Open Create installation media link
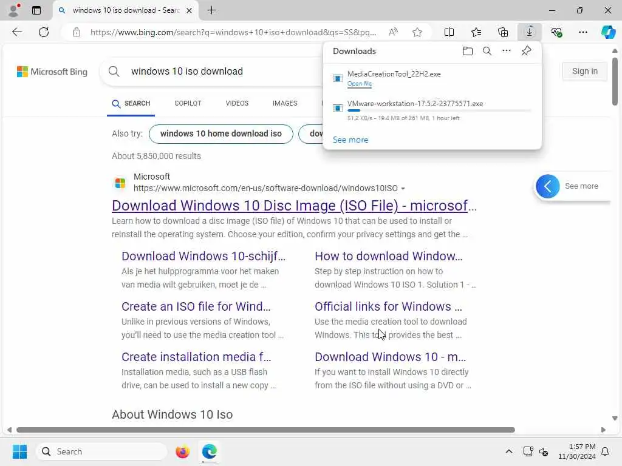 [196, 357]
